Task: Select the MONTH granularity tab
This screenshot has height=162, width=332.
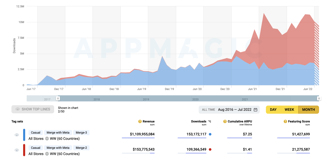Action: click(308, 110)
